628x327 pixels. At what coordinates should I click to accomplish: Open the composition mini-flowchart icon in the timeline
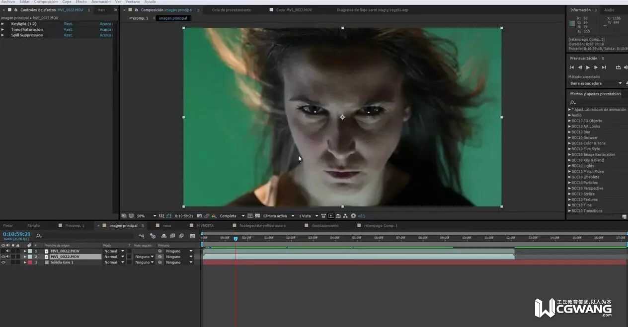tap(142, 236)
